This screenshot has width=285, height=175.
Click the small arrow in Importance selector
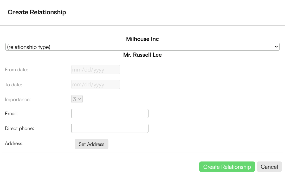point(79,99)
